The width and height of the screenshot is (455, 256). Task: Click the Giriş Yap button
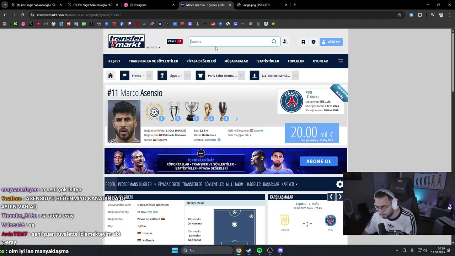click(331, 42)
